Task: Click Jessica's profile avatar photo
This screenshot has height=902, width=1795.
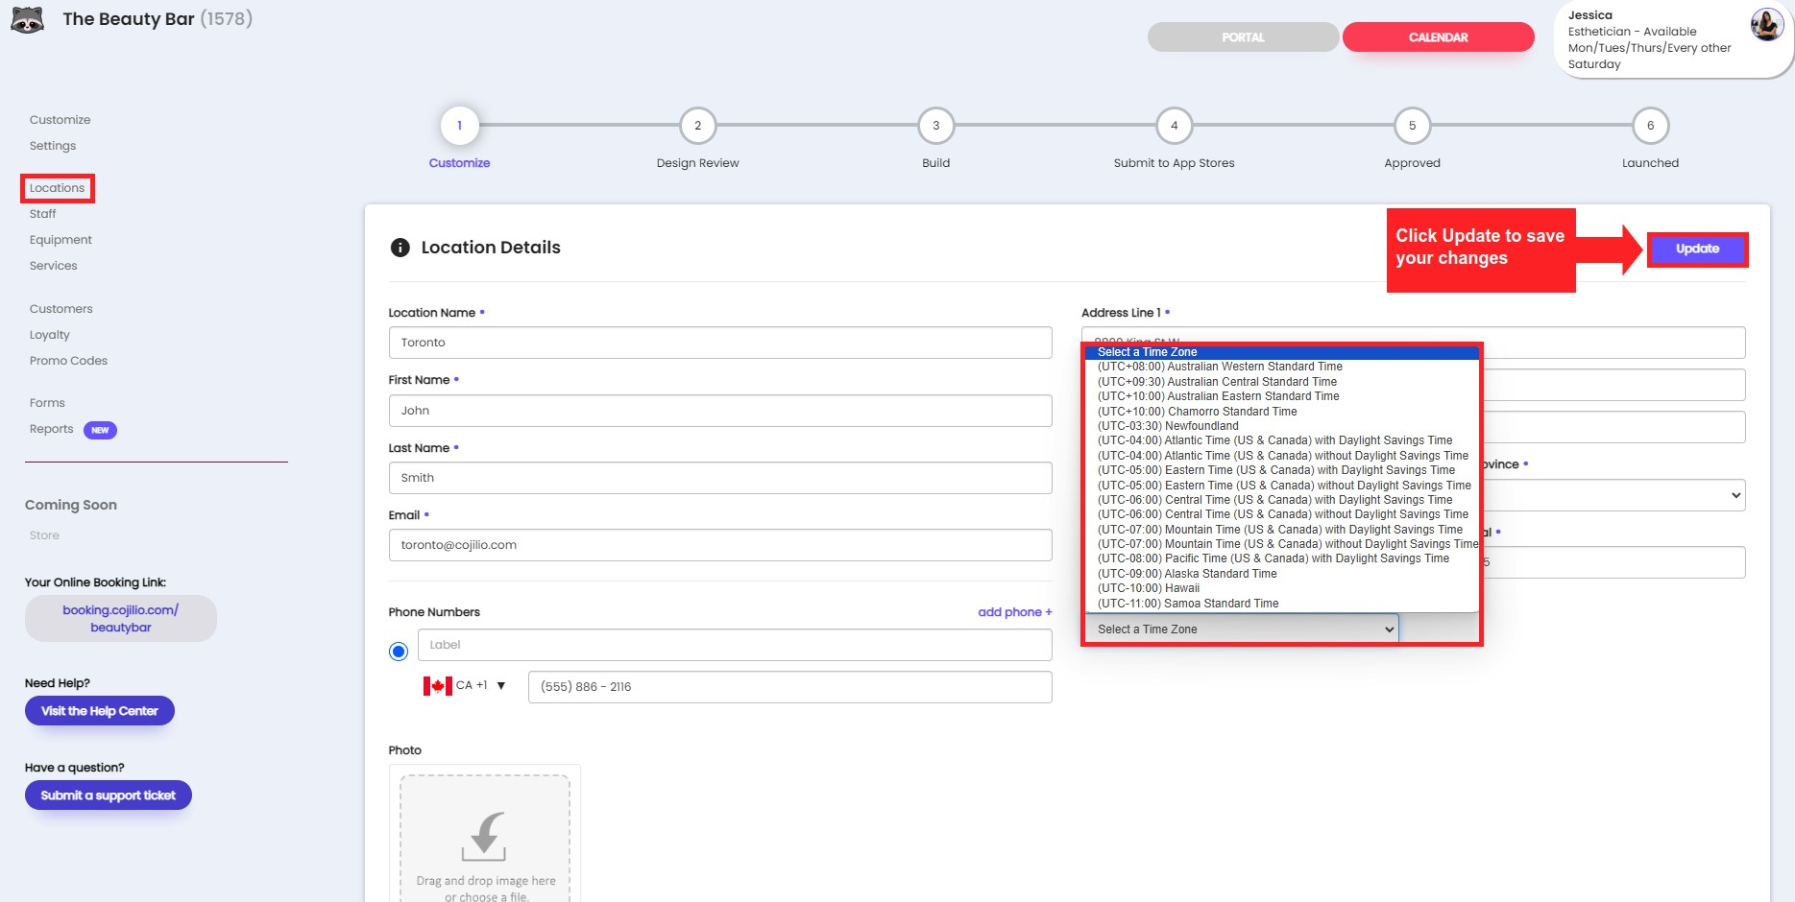Action: (1766, 25)
